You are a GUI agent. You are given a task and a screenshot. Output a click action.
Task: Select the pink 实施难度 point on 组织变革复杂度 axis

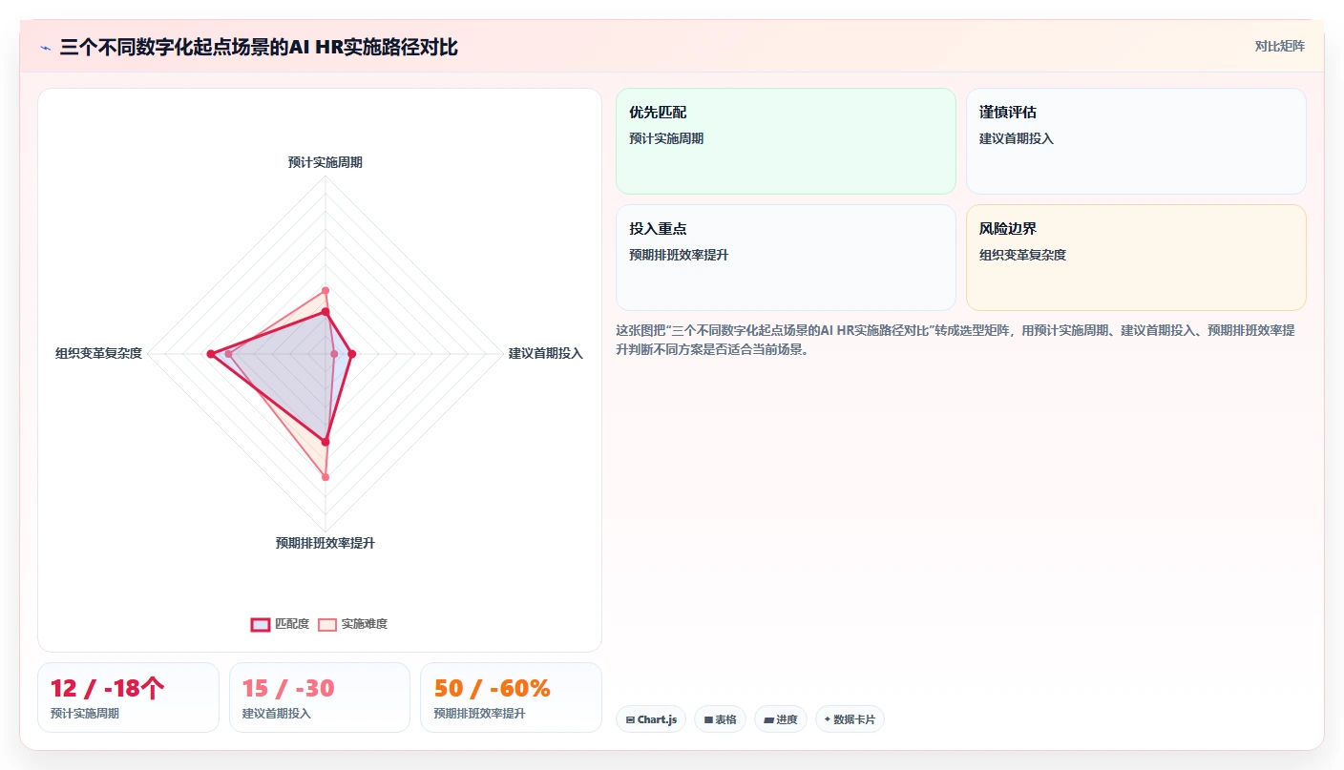coord(228,354)
